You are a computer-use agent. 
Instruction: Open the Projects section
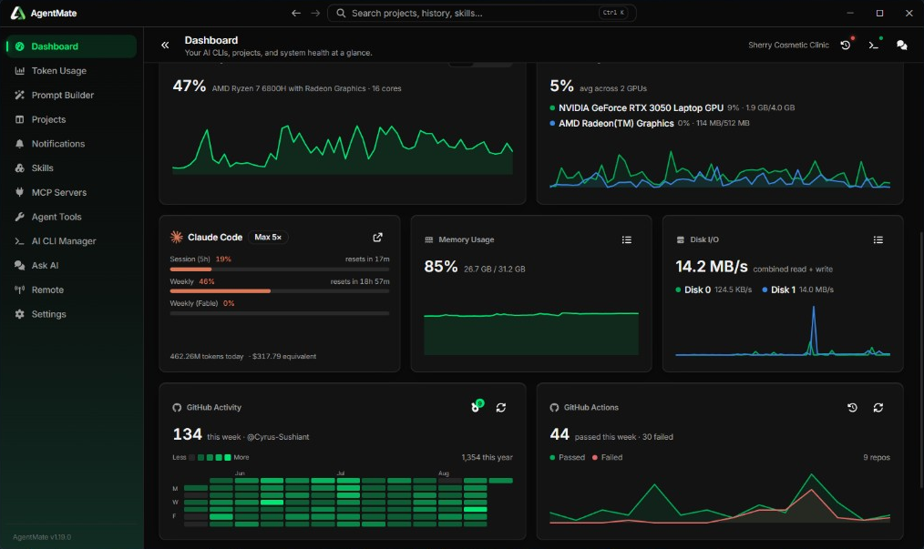71,119
